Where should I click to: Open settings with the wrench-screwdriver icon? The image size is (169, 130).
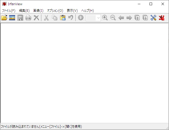coord(153,18)
